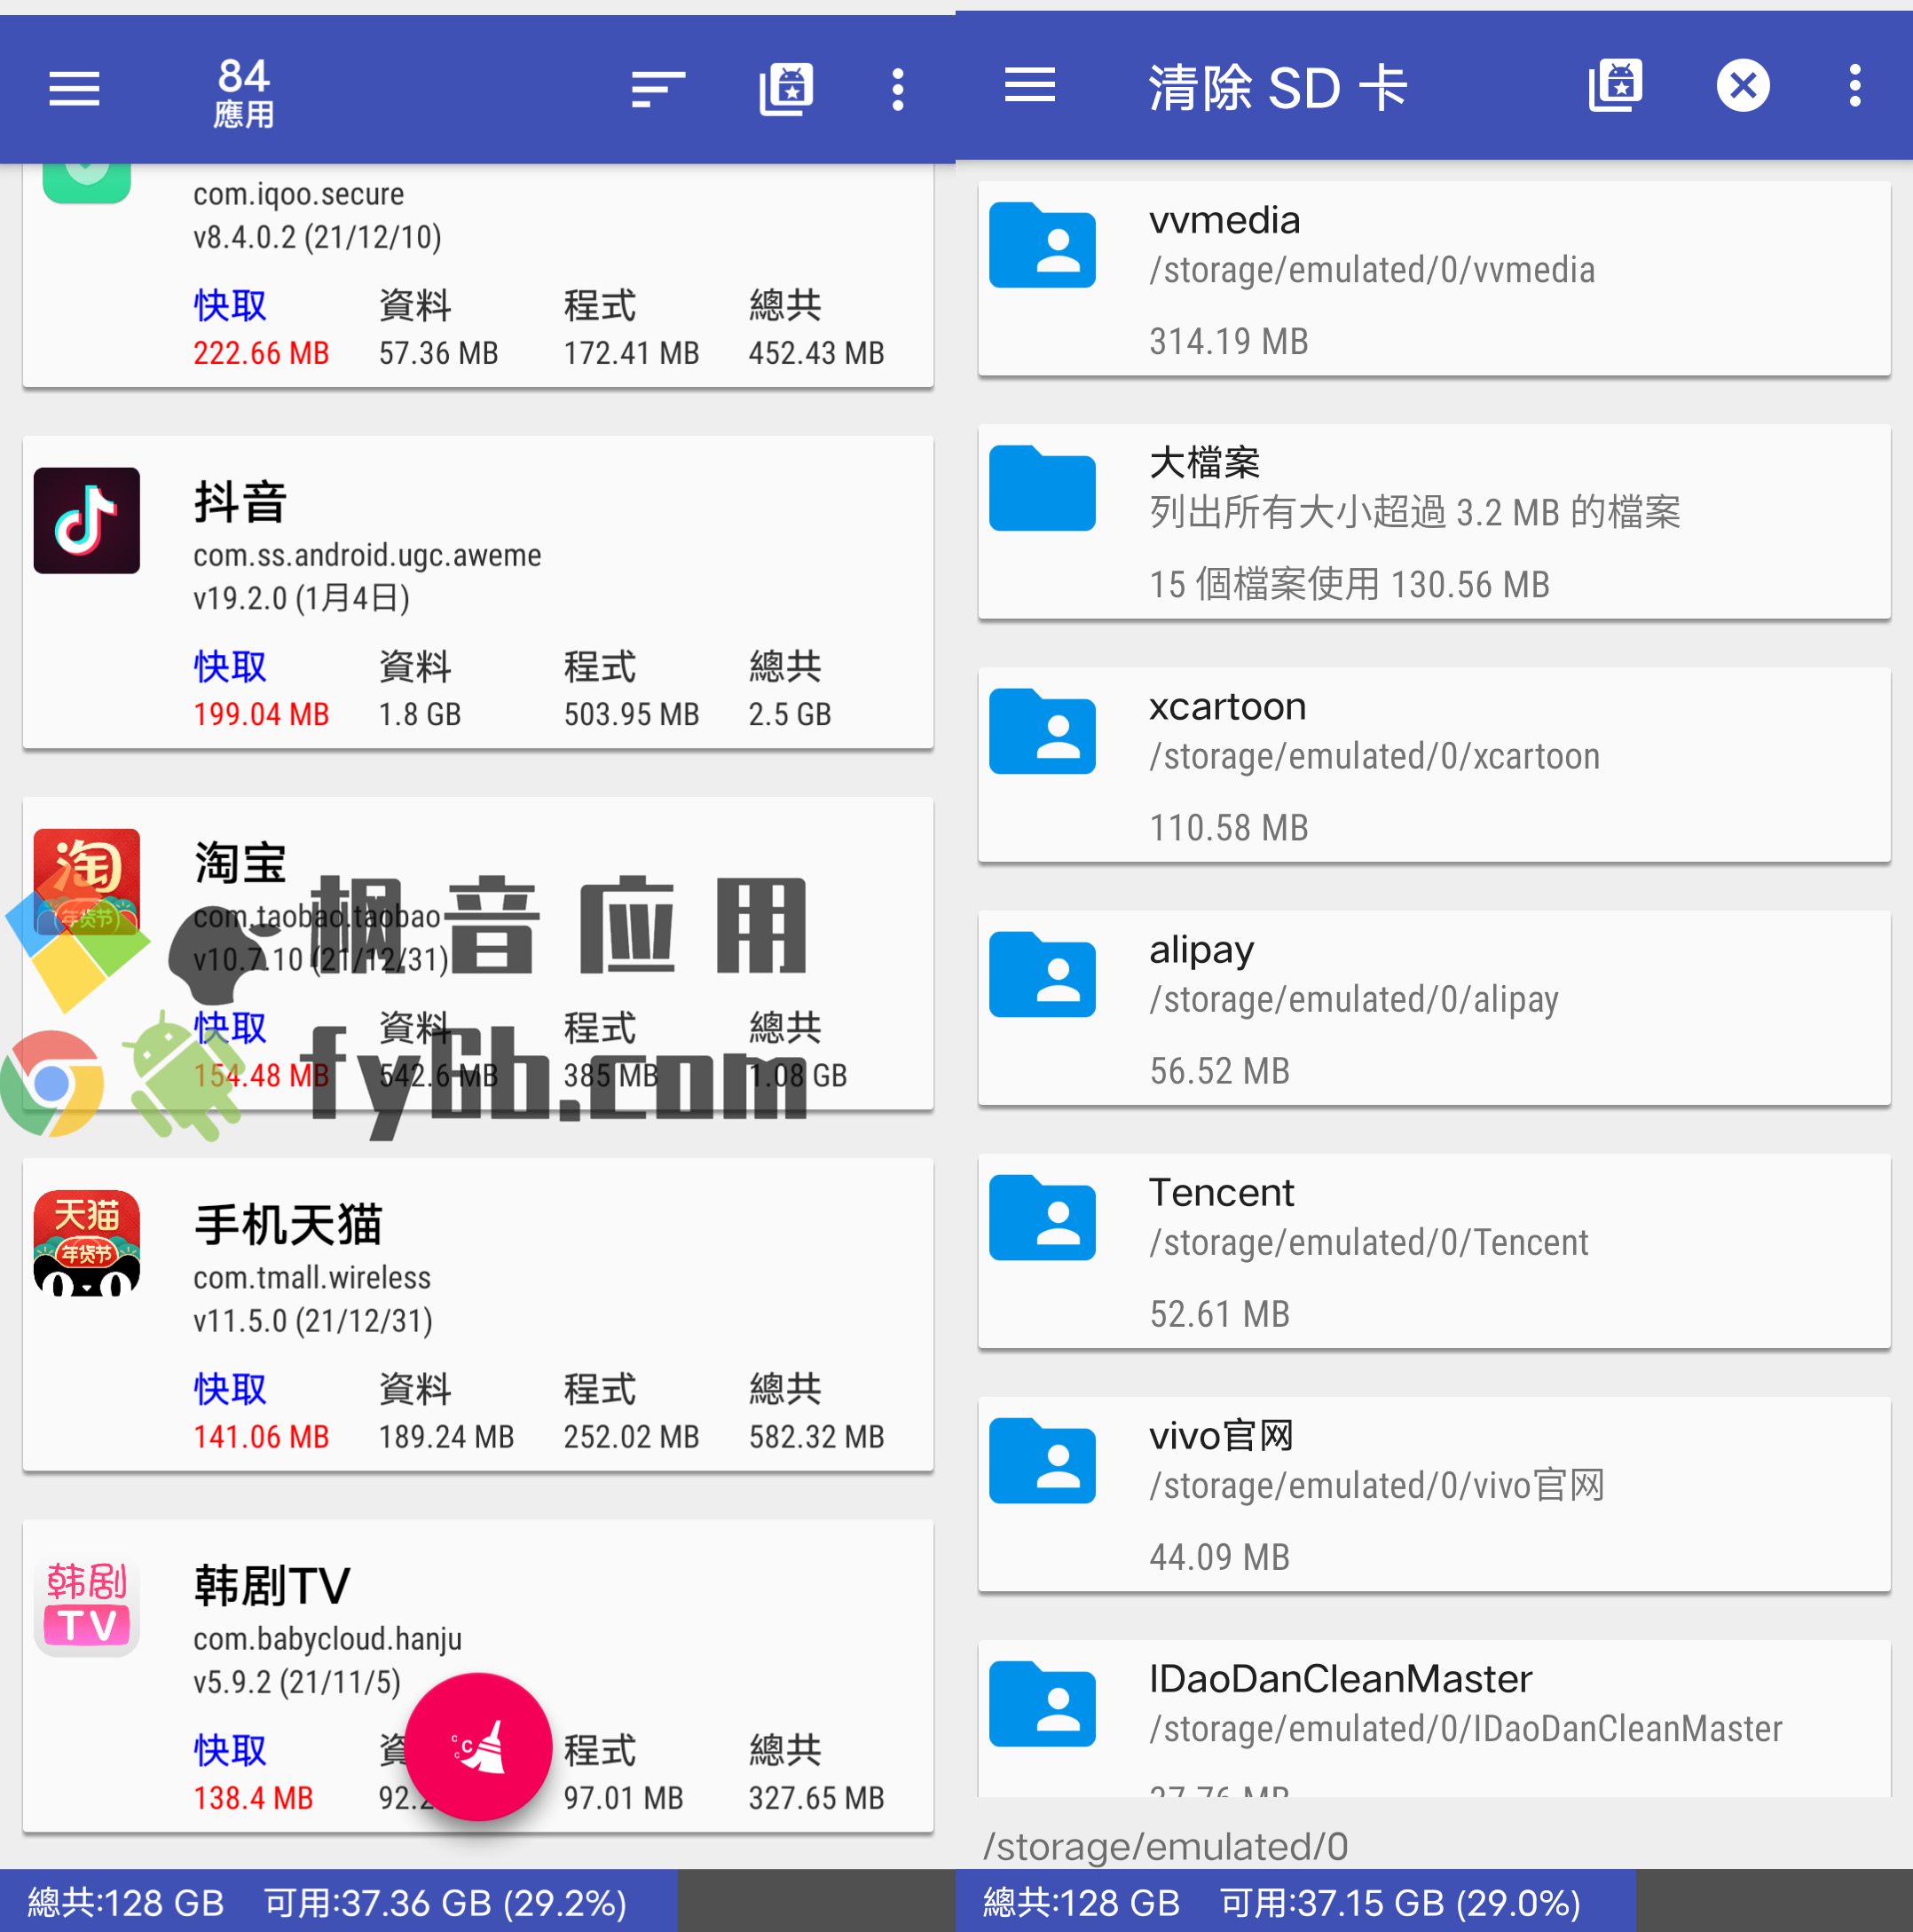
Task: Open the vivo官网 folder name
Action: point(1221,1435)
